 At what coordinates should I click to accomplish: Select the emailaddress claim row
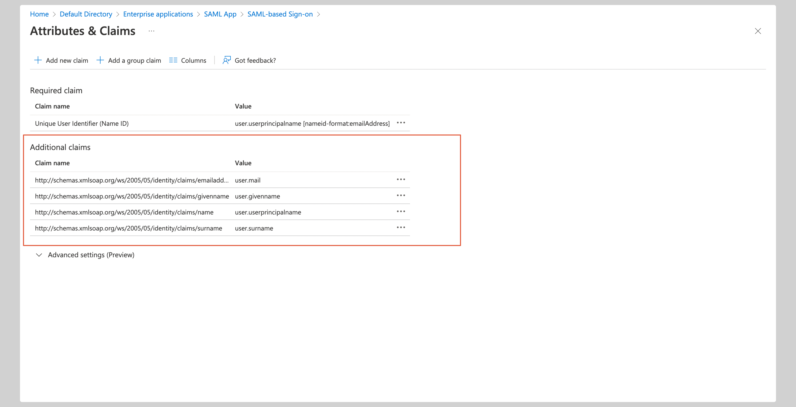click(132, 180)
